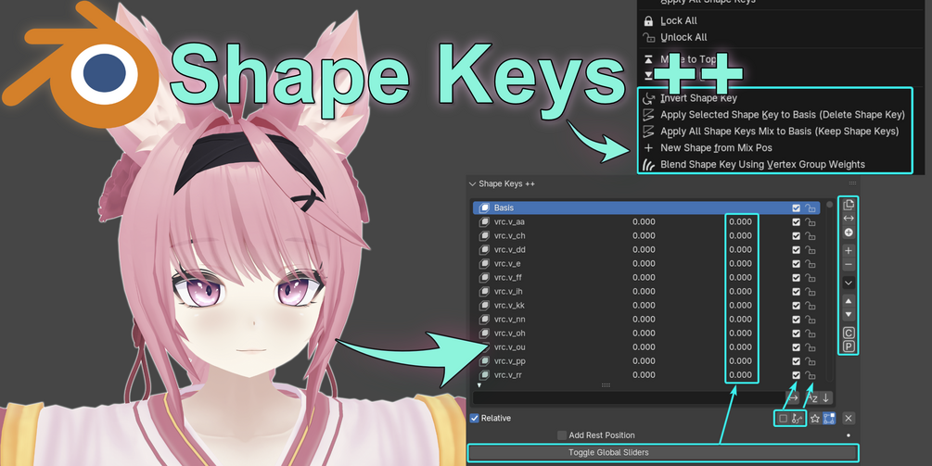This screenshot has height=466, width=932.
Task: Uncheck the vrc.v_rr row checkbox
Action: click(x=796, y=375)
